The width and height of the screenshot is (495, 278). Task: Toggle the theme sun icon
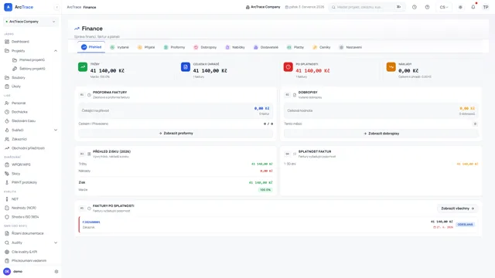click(x=460, y=7)
